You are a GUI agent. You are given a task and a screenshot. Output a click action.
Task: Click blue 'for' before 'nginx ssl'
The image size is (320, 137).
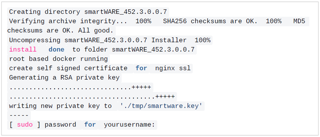coord(141,68)
